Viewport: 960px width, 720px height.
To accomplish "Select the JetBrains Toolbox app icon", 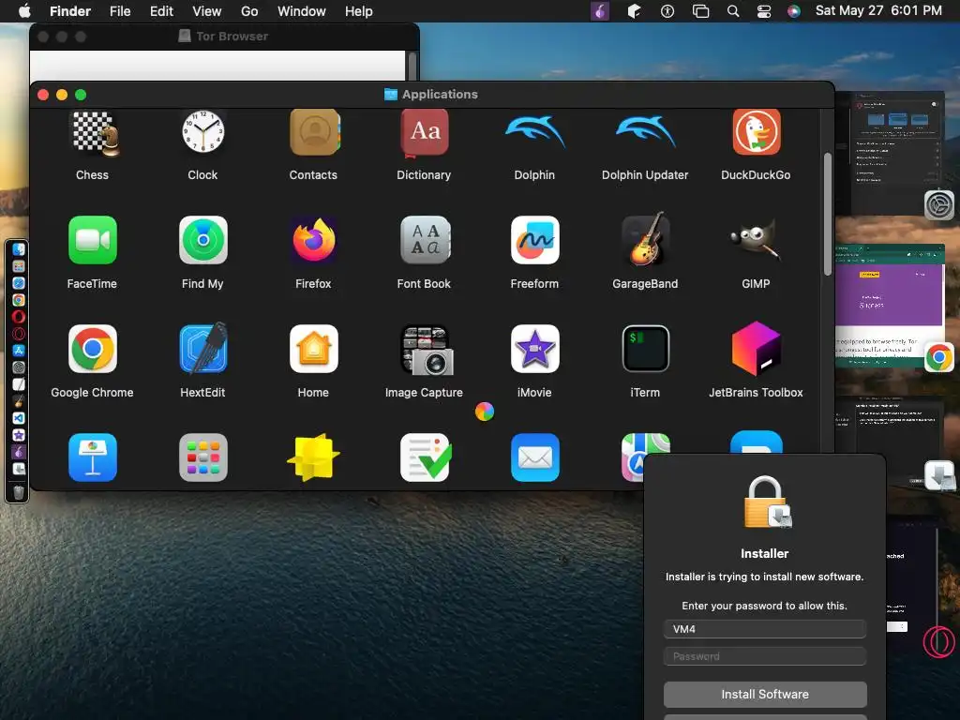I will (x=757, y=349).
